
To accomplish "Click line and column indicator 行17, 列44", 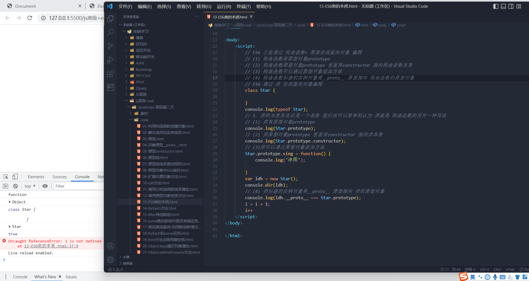I will [450, 269].
